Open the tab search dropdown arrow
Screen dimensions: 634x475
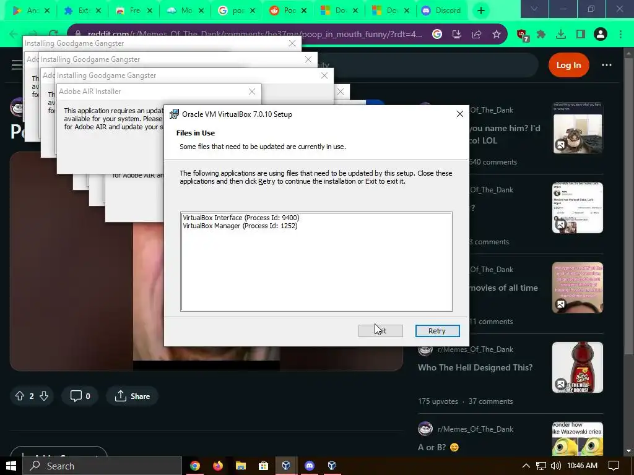534,9
